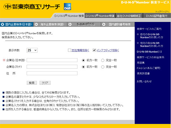Click the クリア button
The height and width of the screenshot is (128, 171).
pyautogui.click(x=45, y=83)
